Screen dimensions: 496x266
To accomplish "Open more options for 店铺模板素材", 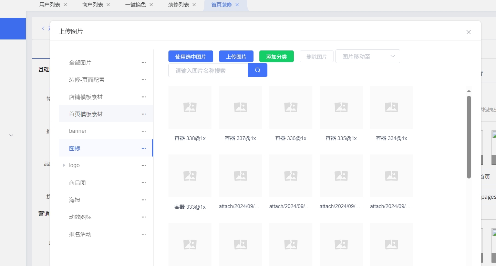I will coord(144,97).
